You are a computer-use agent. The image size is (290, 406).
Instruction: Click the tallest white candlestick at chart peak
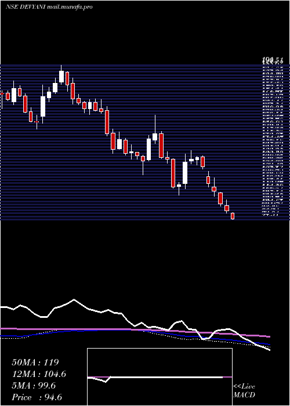(x=61, y=75)
